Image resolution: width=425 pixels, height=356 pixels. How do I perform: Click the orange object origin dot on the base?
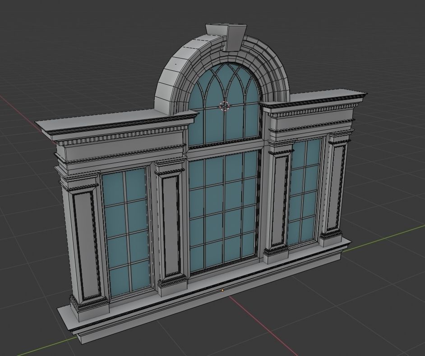pos(222,290)
